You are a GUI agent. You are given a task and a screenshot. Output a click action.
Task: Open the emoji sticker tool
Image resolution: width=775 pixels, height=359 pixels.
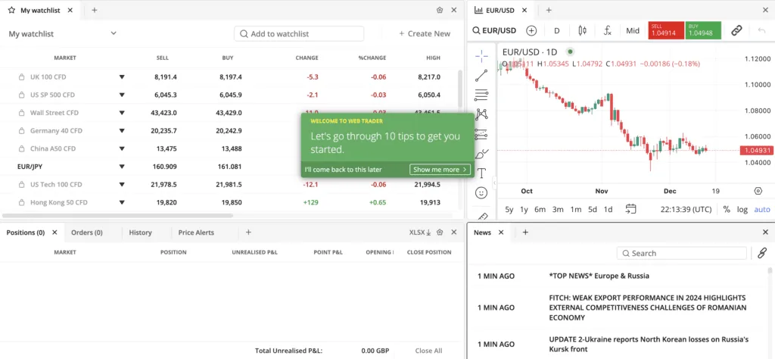[x=481, y=193]
